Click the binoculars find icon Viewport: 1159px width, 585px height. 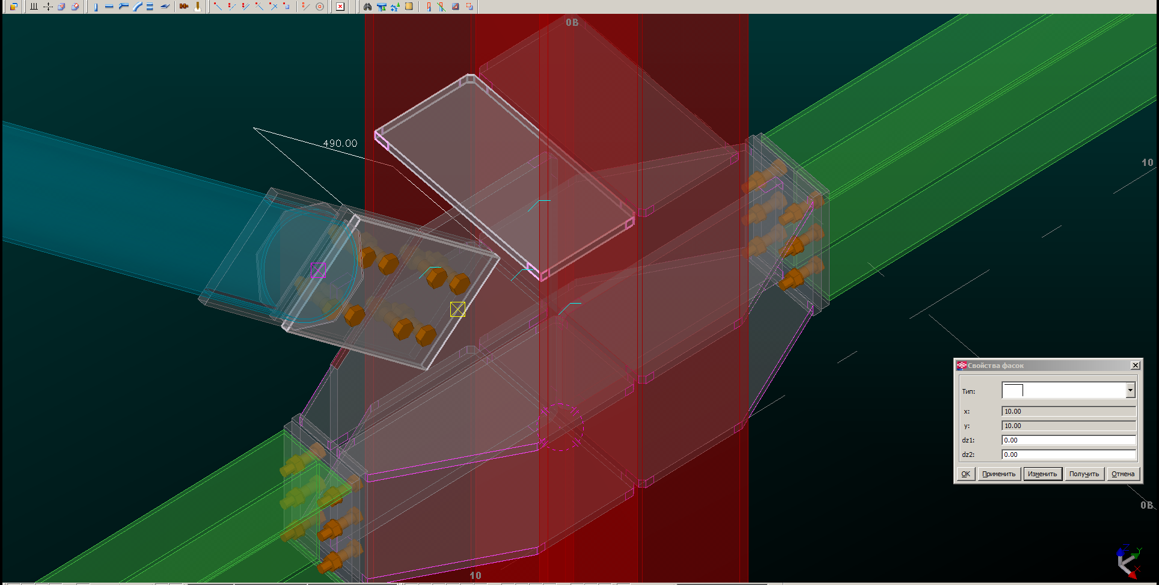367,7
